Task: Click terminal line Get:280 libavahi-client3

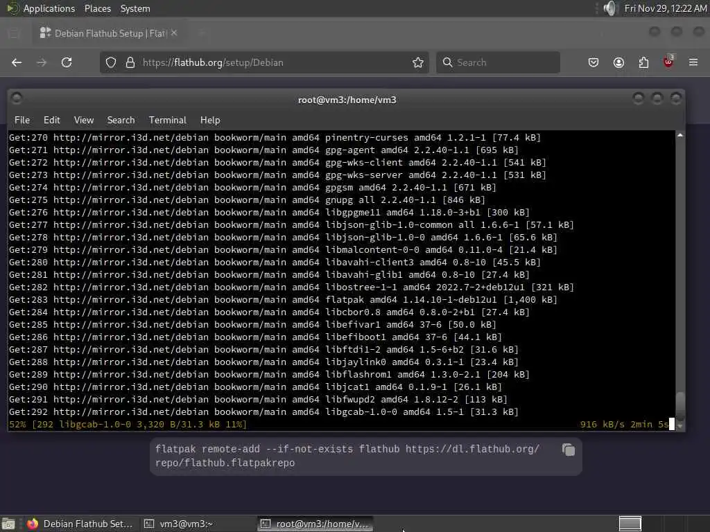Action: [x=275, y=263]
